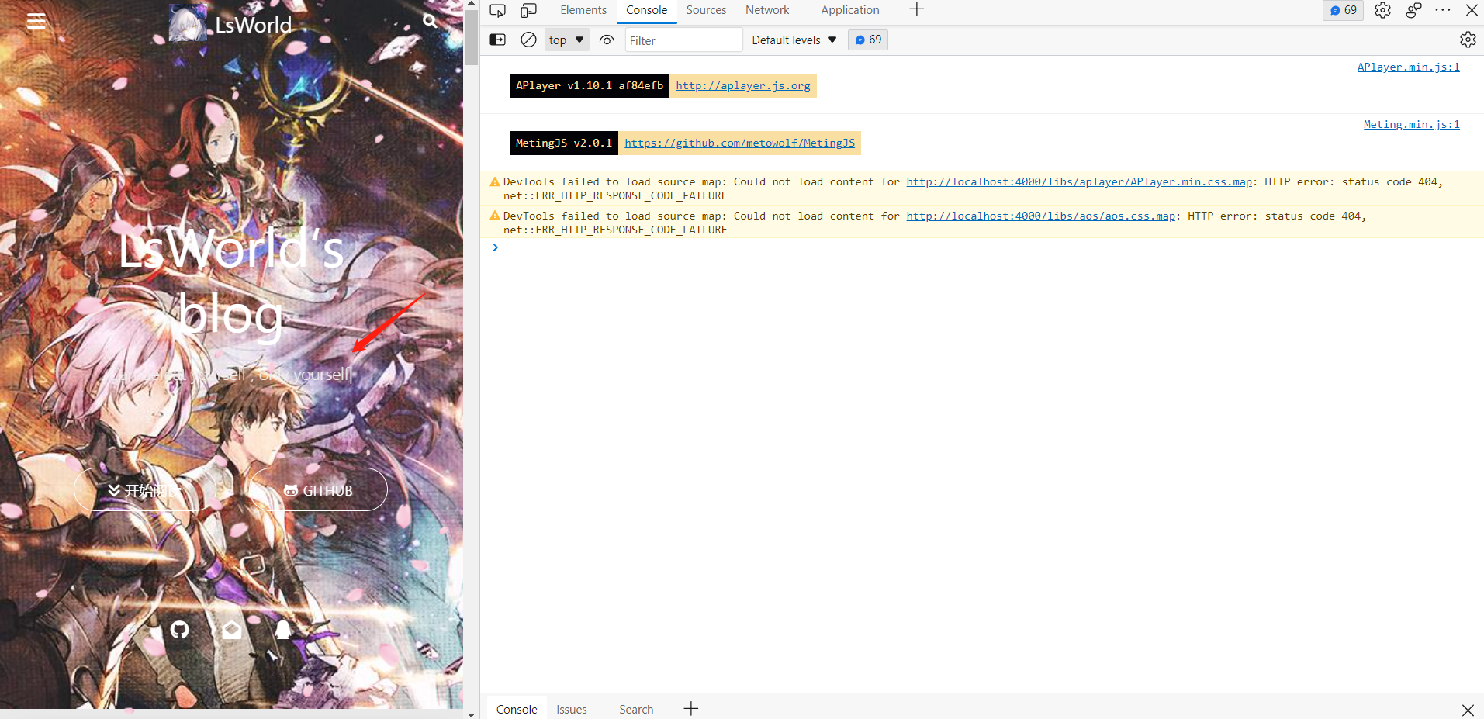
Task: Click the LsWorld avatar logo
Action: click(x=188, y=23)
